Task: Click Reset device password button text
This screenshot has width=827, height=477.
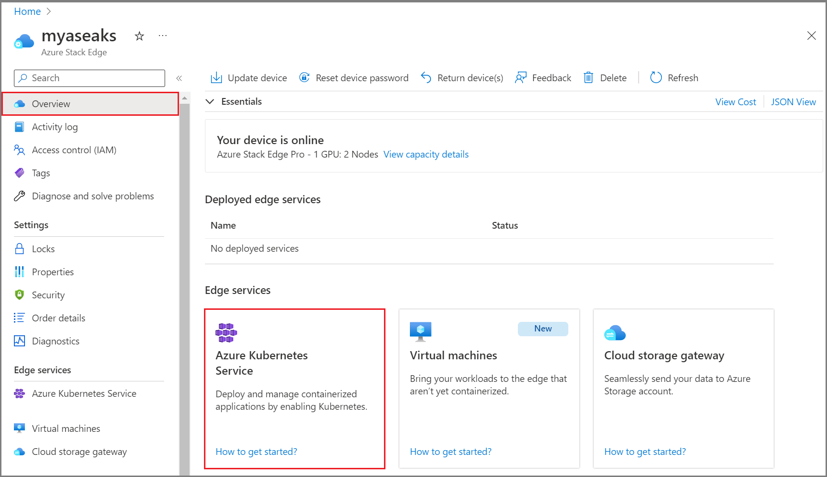Action: pyautogui.click(x=362, y=78)
